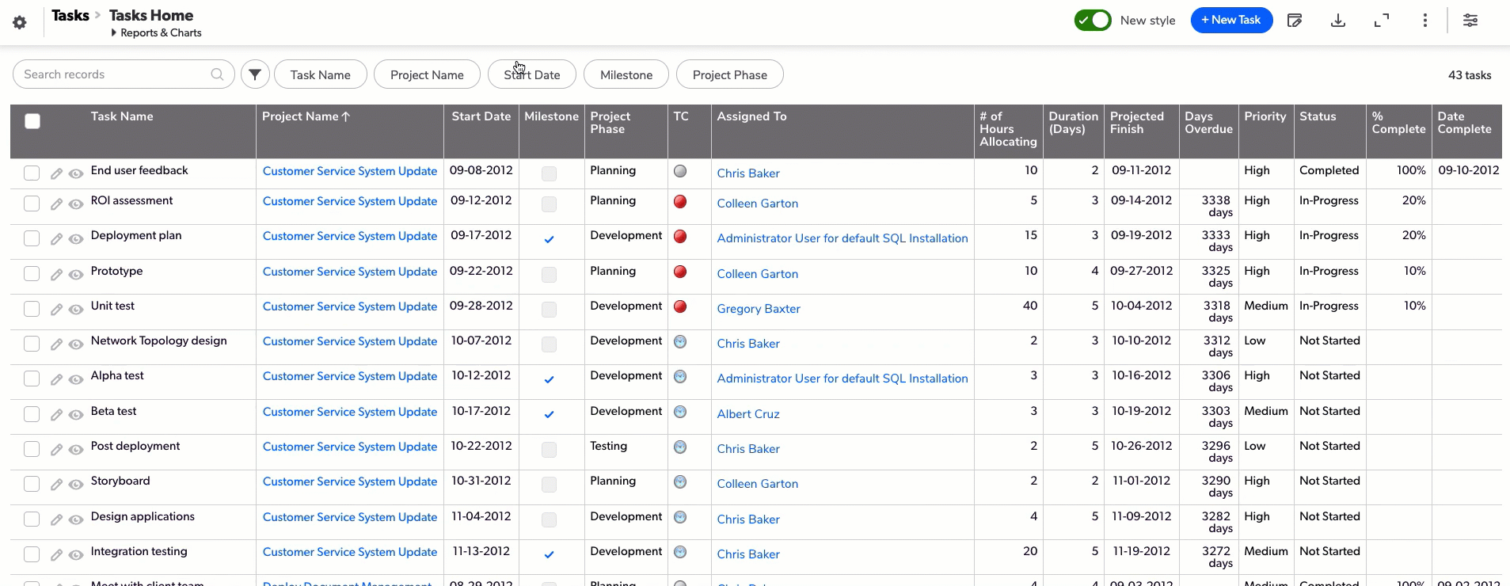This screenshot has height=586, width=1510.
Task: Open the three-dot more options menu
Action: 1424,21
